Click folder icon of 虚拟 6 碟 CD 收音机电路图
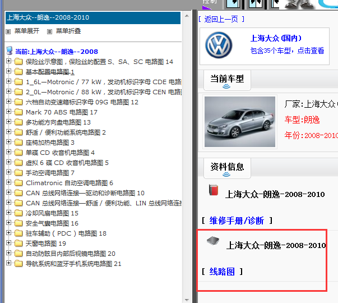 click(18, 163)
